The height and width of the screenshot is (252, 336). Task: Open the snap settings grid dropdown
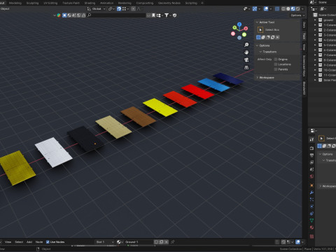point(125,8)
